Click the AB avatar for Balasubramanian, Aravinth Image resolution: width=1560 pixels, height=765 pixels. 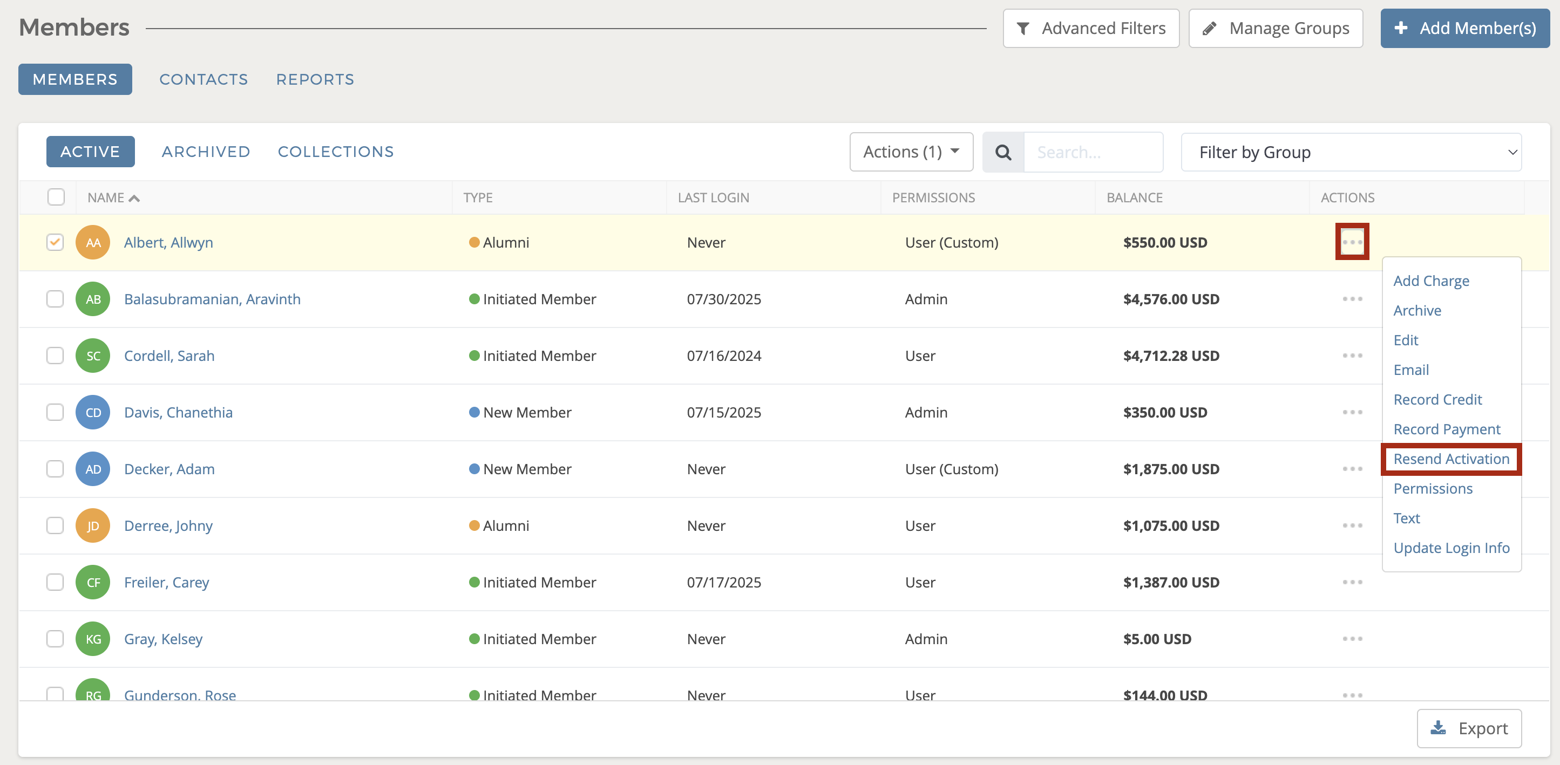(x=93, y=299)
